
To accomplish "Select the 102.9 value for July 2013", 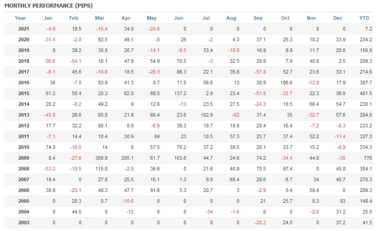I will 206,115.
